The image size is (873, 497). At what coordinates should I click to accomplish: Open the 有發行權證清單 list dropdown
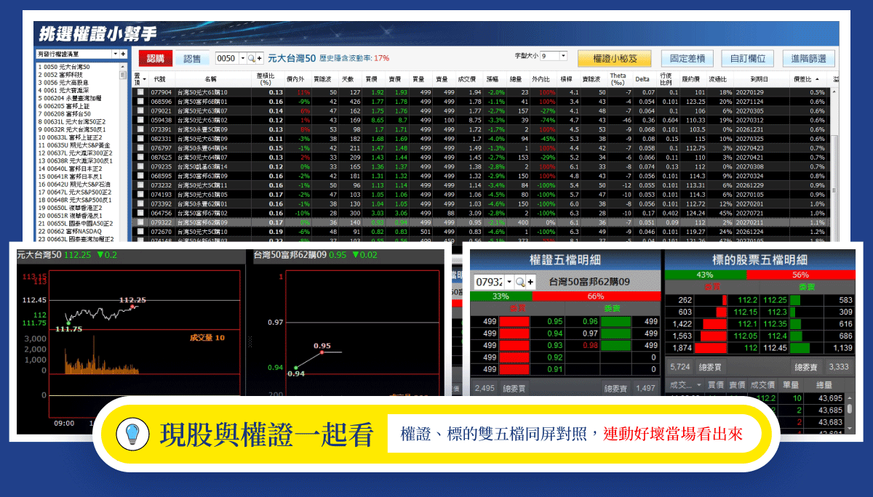(115, 54)
